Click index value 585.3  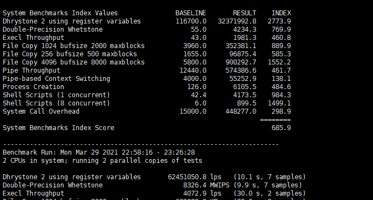[x=281, y=54]
